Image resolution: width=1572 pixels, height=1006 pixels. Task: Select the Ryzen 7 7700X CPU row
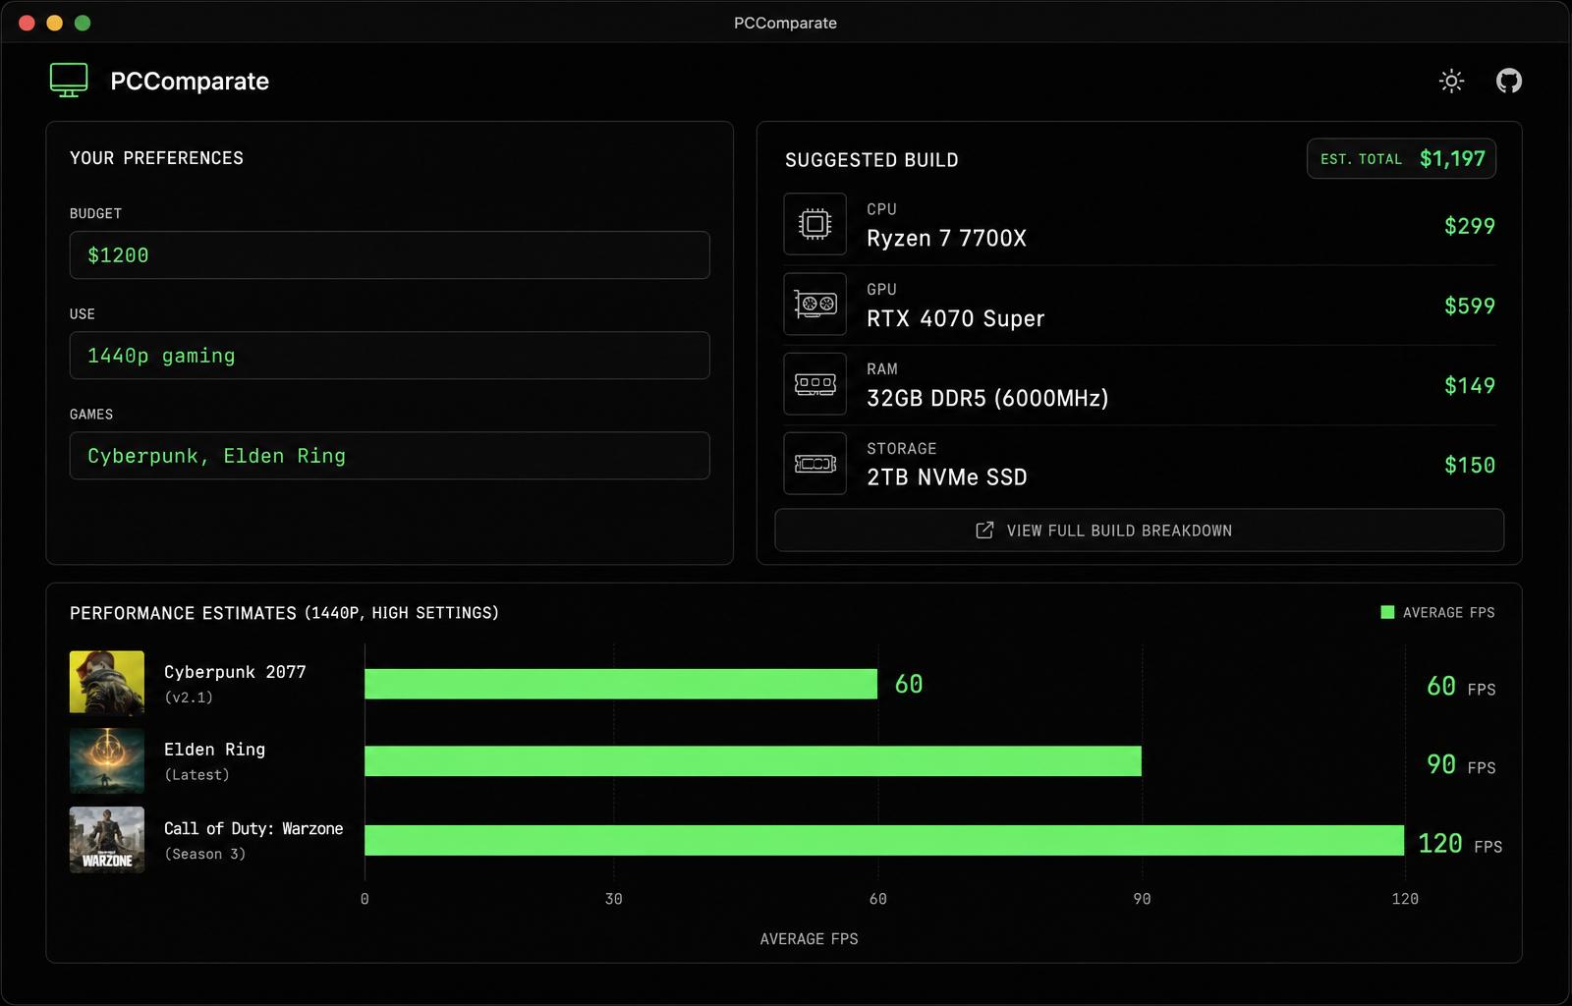pos(1139,225)
